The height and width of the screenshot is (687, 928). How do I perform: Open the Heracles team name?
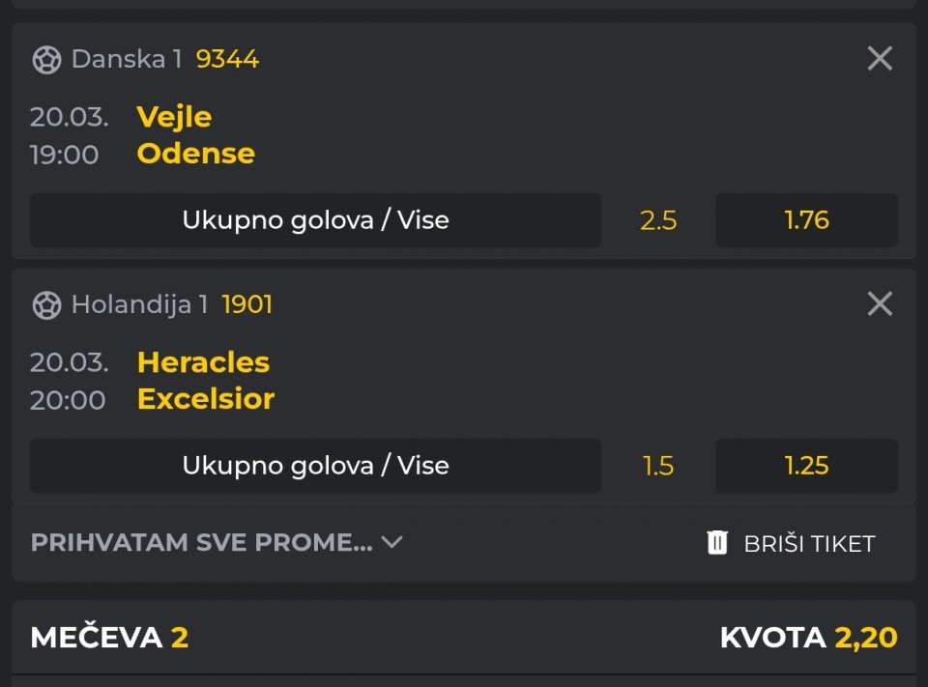[203, 362]
